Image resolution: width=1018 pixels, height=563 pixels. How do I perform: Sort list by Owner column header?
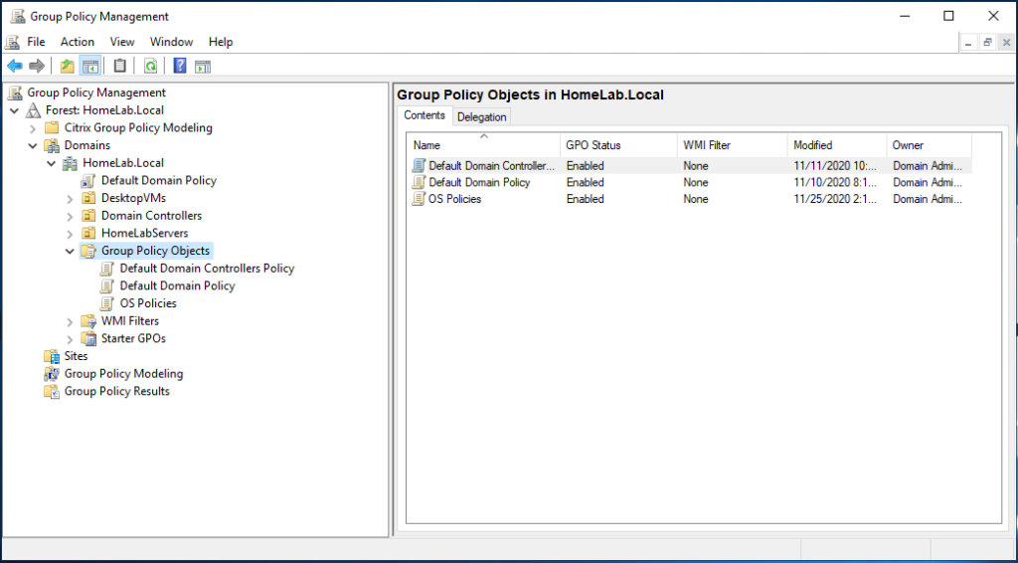point(930,145)
